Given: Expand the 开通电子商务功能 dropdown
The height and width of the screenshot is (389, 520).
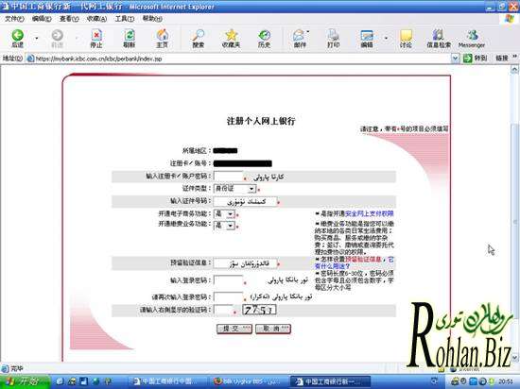Looking at the screenshot, I should pos(230,214).
